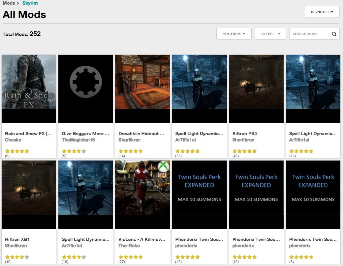Focus the Search Mods input field
The image size is (343, 266).
pyautogui.click(x=314, y=34)
